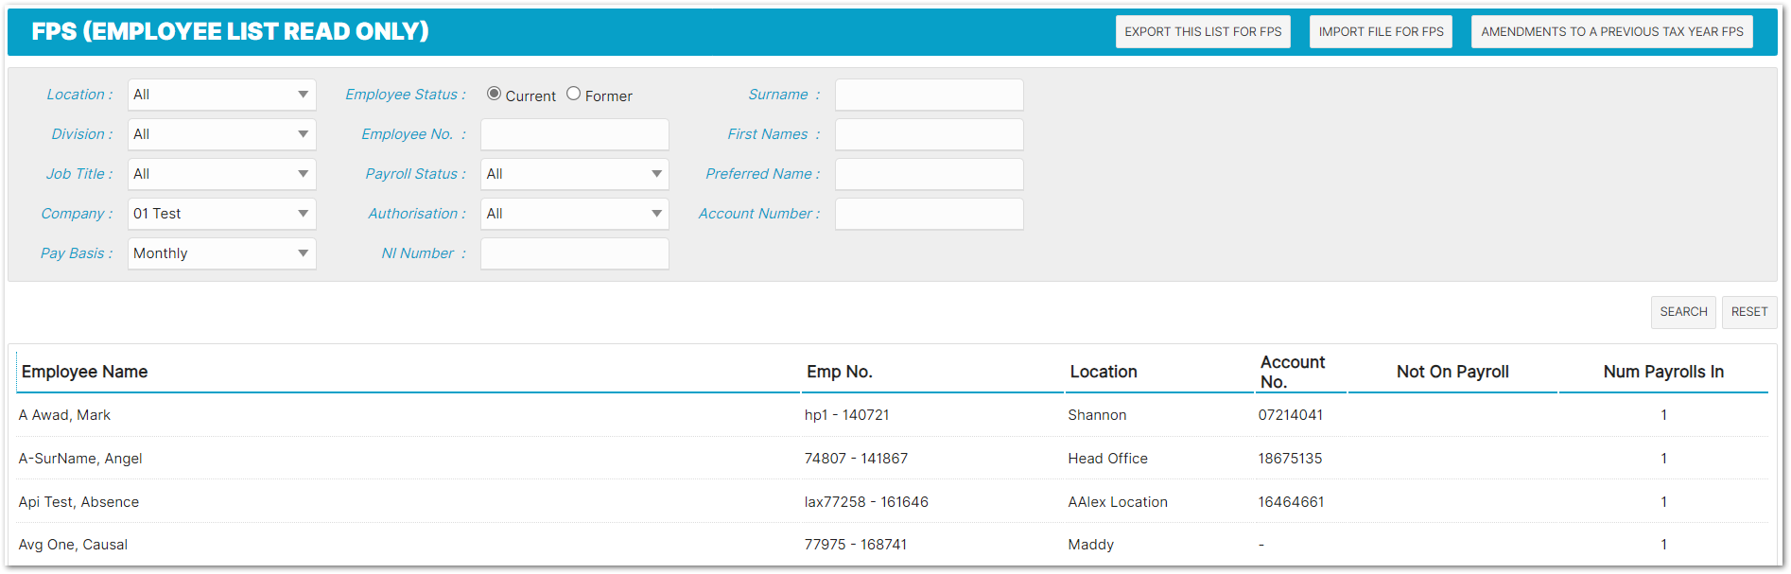Screen dimensions: 1791x574
Task: Open the Authorisation dropdown
Action: [x=574, y=214]
